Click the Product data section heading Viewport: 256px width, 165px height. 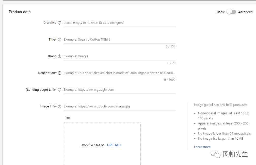[x=20, y=12]
